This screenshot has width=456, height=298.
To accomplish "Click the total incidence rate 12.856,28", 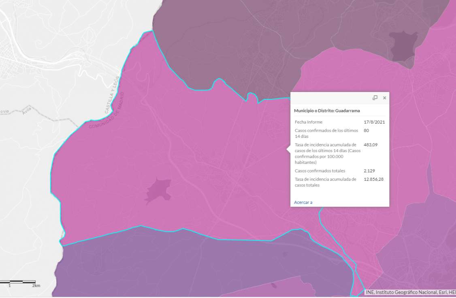I will coord(373,179).
